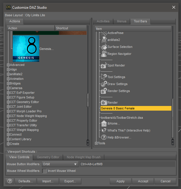
Task: Click the Actions list vertical scrollbar handle
Action: pos(88,100)
